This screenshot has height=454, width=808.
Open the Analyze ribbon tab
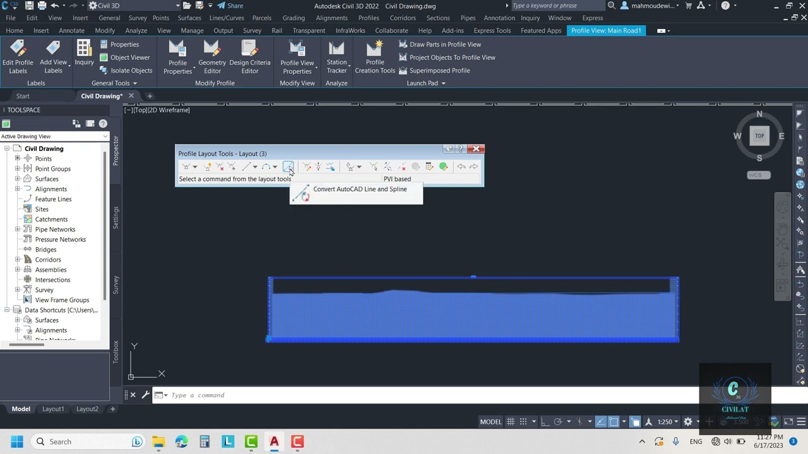pyautogui.click(x=136, y=30)
